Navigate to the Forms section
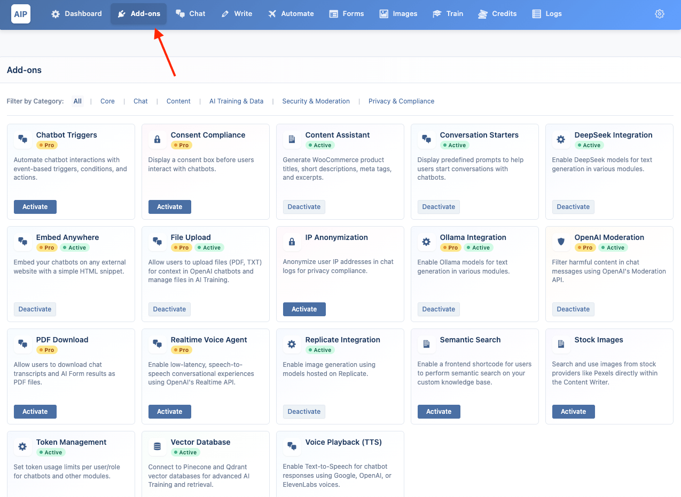681x497 pixels. [x=347, y=14]
